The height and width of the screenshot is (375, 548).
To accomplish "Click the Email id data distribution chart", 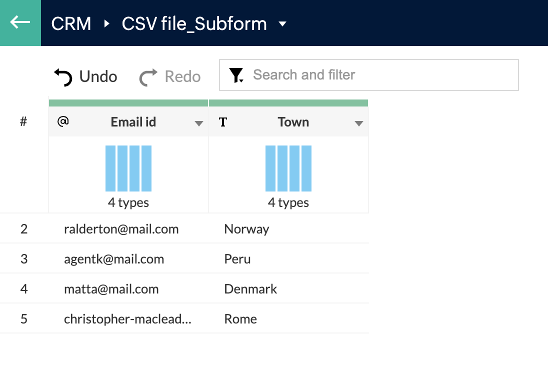I will pyautogui.click(x=128, y=168).
